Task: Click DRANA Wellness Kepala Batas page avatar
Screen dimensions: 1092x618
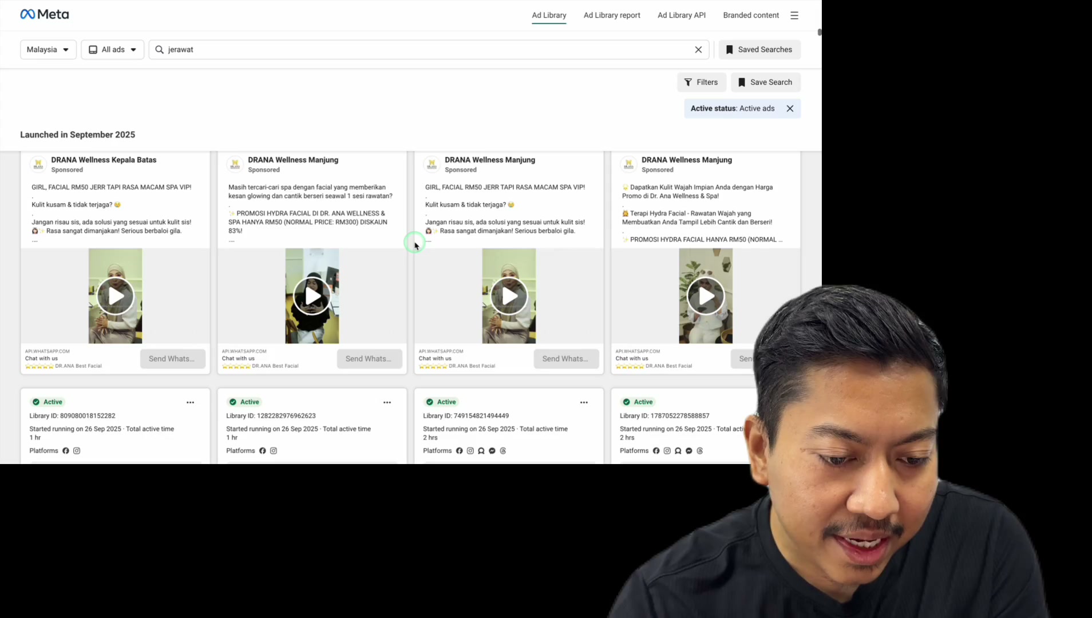Action: click(x=38, y=164)
